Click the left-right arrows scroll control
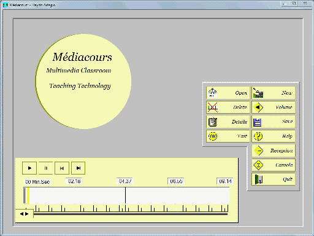This screenshot has height=236, width=314. click(24, 214)
